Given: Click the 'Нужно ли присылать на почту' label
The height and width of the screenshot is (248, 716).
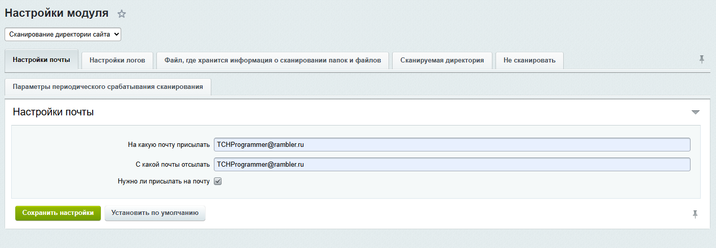Looking at the screenshot, I should [x=163, y=181].
